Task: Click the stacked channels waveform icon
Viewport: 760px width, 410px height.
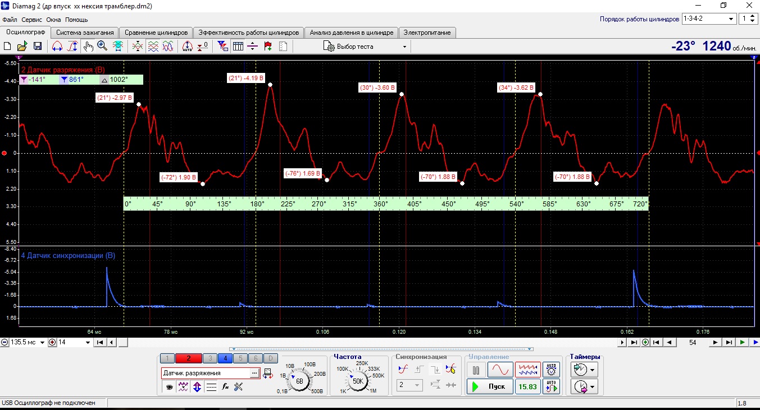Action: 153,47
